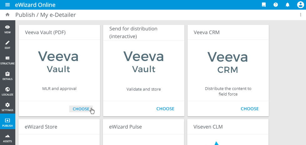The image size is (306, 145).
Task: Expand the three-dot more options menu
Action: pos(301,15)
